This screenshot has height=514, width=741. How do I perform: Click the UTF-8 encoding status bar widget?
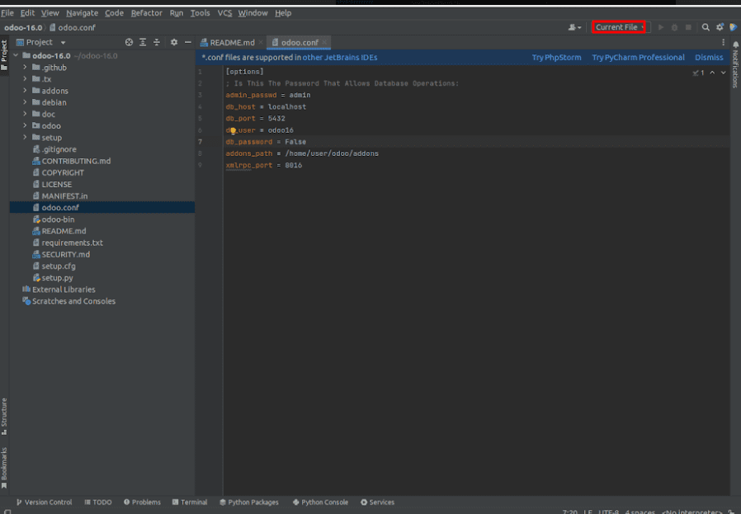point(608,512)
